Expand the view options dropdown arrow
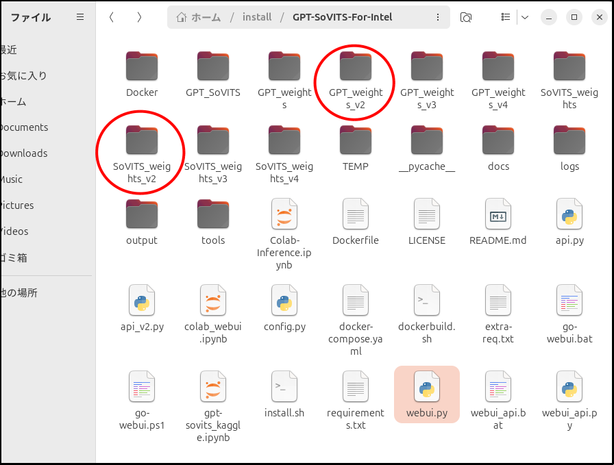 pos(524,17)
